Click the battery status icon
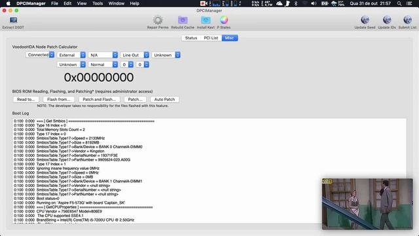Screen dimensions: 419x236 [x=325, y=3]
